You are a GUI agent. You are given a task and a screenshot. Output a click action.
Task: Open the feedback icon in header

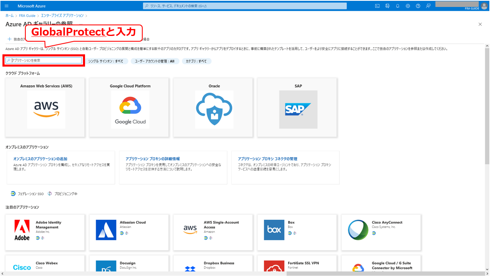(x=428, y=6)
